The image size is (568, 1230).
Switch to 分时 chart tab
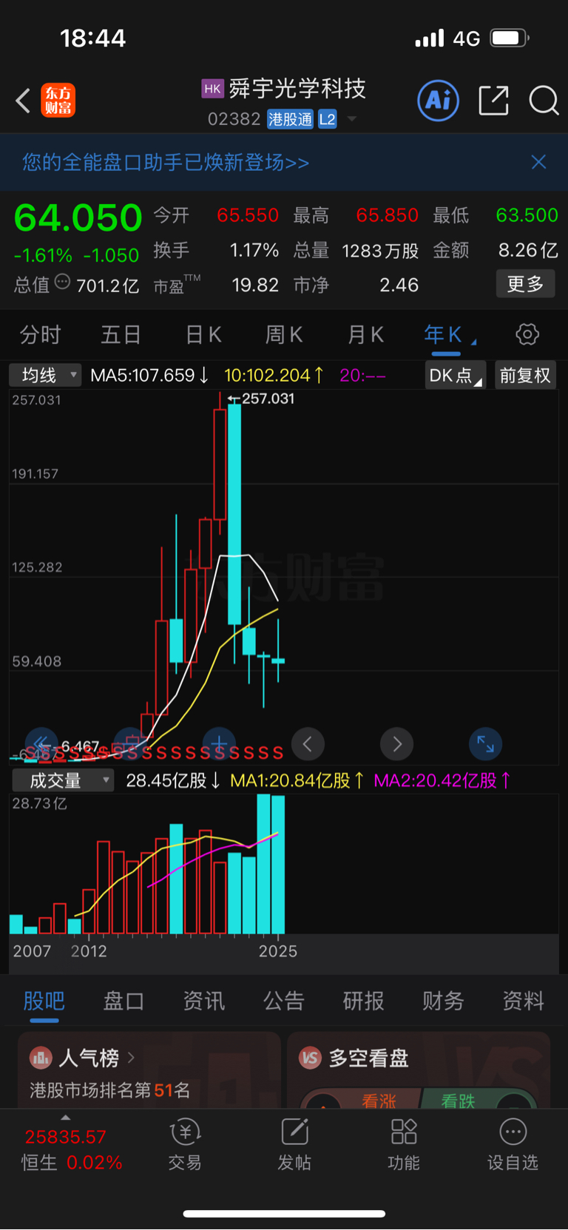40,335
